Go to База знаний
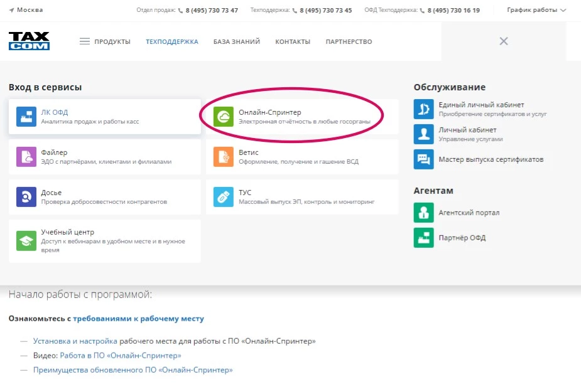 237,42
